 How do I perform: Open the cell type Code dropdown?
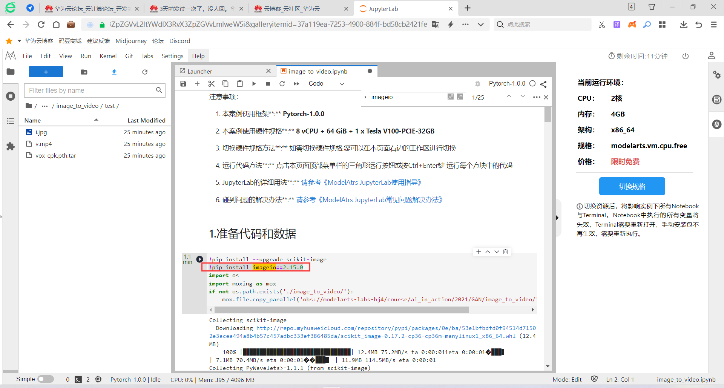click(x=326, y=84)
